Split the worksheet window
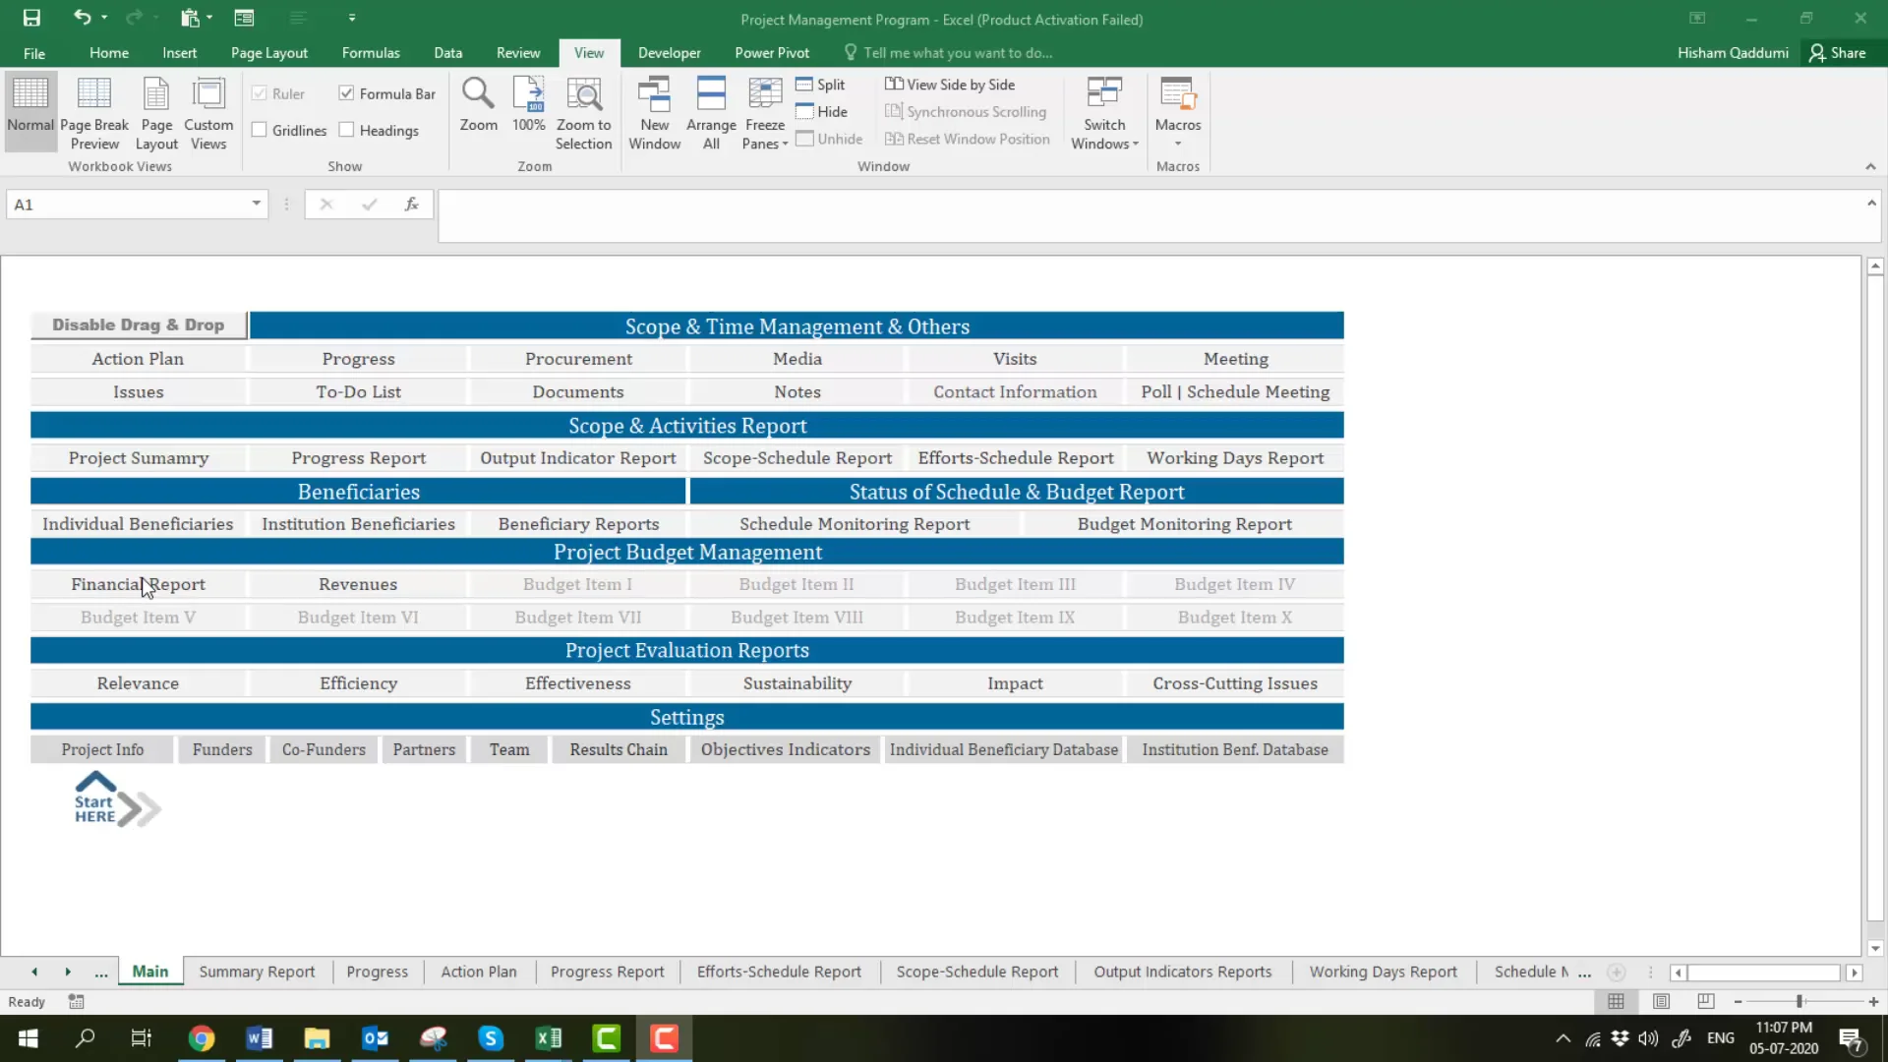Screen dimensions: 1888x1062 click(x=820, y=85)
